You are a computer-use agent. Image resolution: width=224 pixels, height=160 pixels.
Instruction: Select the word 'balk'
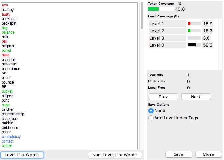tap(5, 37)
